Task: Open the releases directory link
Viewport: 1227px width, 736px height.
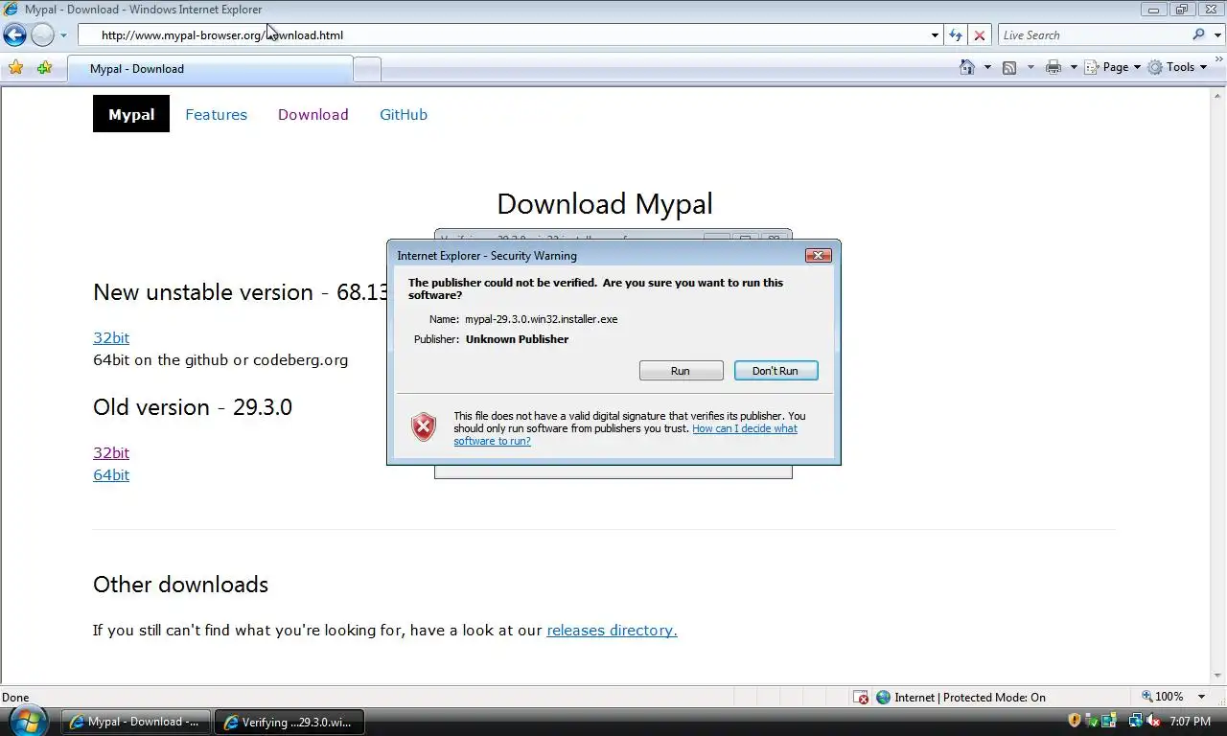Action: (x=612, y=630)
